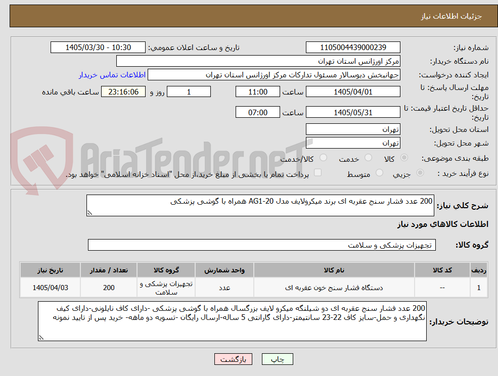The width and height of the screenshot is (498, 376).
Task: Click the response deadline date 1405/04/01
Action: point(353,92)
